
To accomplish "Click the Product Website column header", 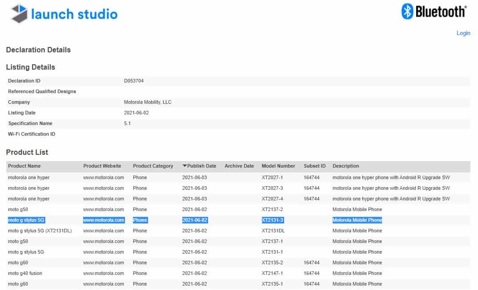I will tap(102, 166).
